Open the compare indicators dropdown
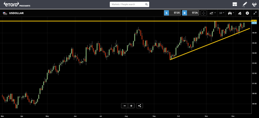The height and width of the screenshot is (118, 259). (212, 13)
